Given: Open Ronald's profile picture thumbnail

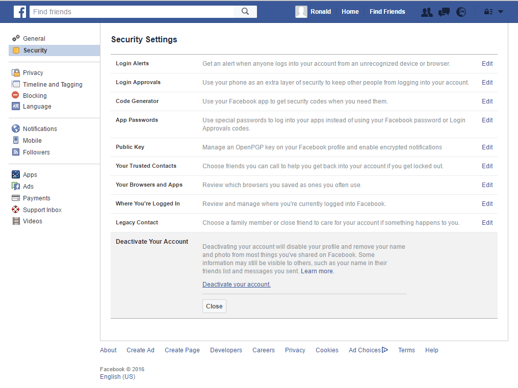Looking at the screenshot, I should tap(301, 12).
